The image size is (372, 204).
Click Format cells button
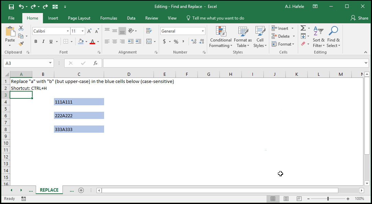[283, 44]
